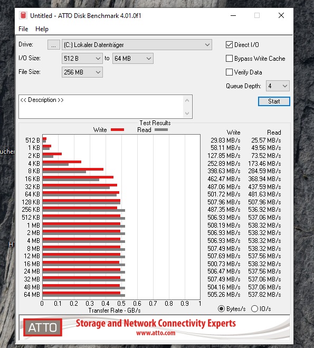Open the www.atto.com link

click(156, 333)
